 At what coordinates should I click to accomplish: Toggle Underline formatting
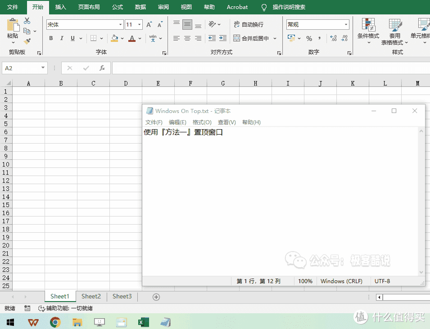tap(72, 38)
